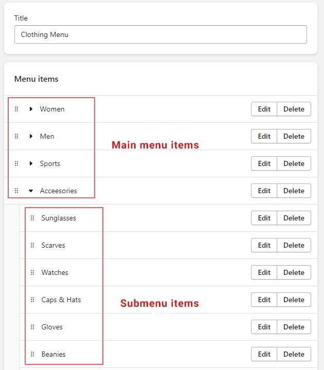Collapse the Acceesories submenu
The height and width of the screenshot is (370, 324).
[x=31, y=191]
